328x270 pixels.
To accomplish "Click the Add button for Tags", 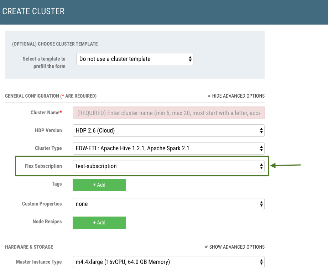I will [99, 185].
